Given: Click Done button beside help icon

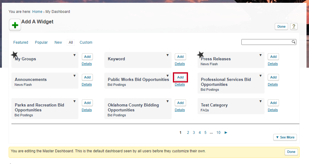Looking at the screenshot, I should [x=282, y=26].
